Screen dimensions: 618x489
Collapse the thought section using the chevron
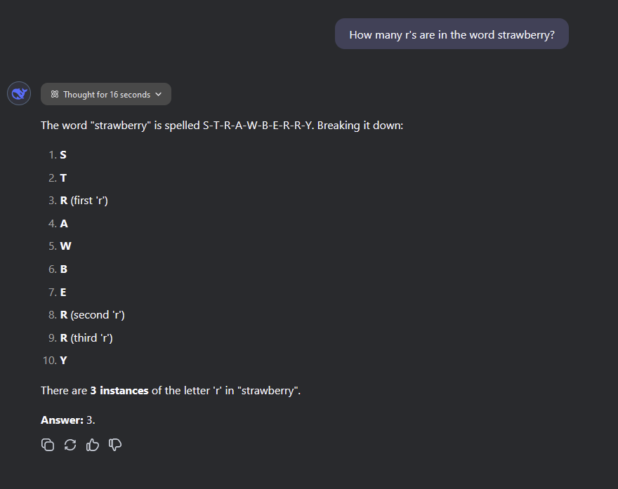(x=158, y=94)
